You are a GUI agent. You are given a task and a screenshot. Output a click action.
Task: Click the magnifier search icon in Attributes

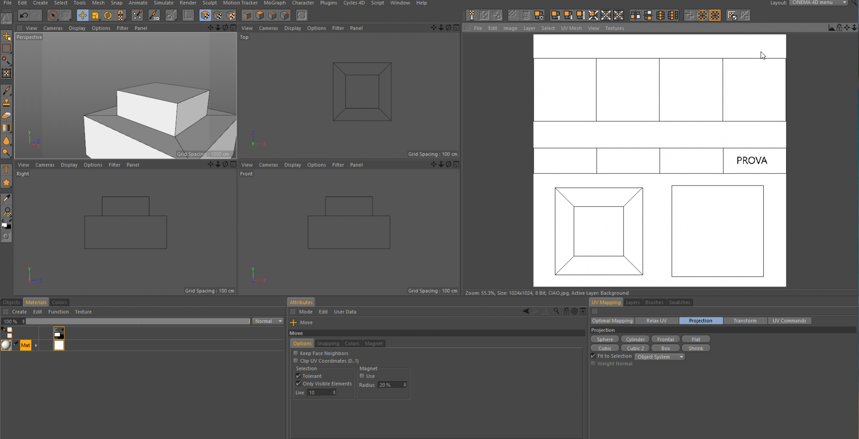click(x=556, y=311)
